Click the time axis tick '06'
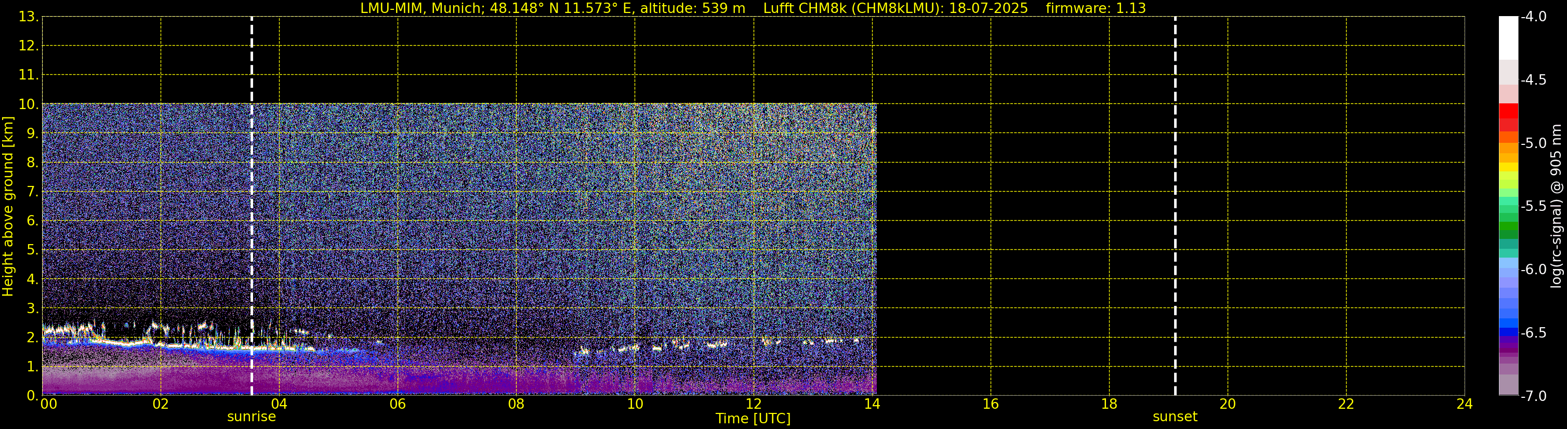1567x429 pixels. (x=398, y=404)
